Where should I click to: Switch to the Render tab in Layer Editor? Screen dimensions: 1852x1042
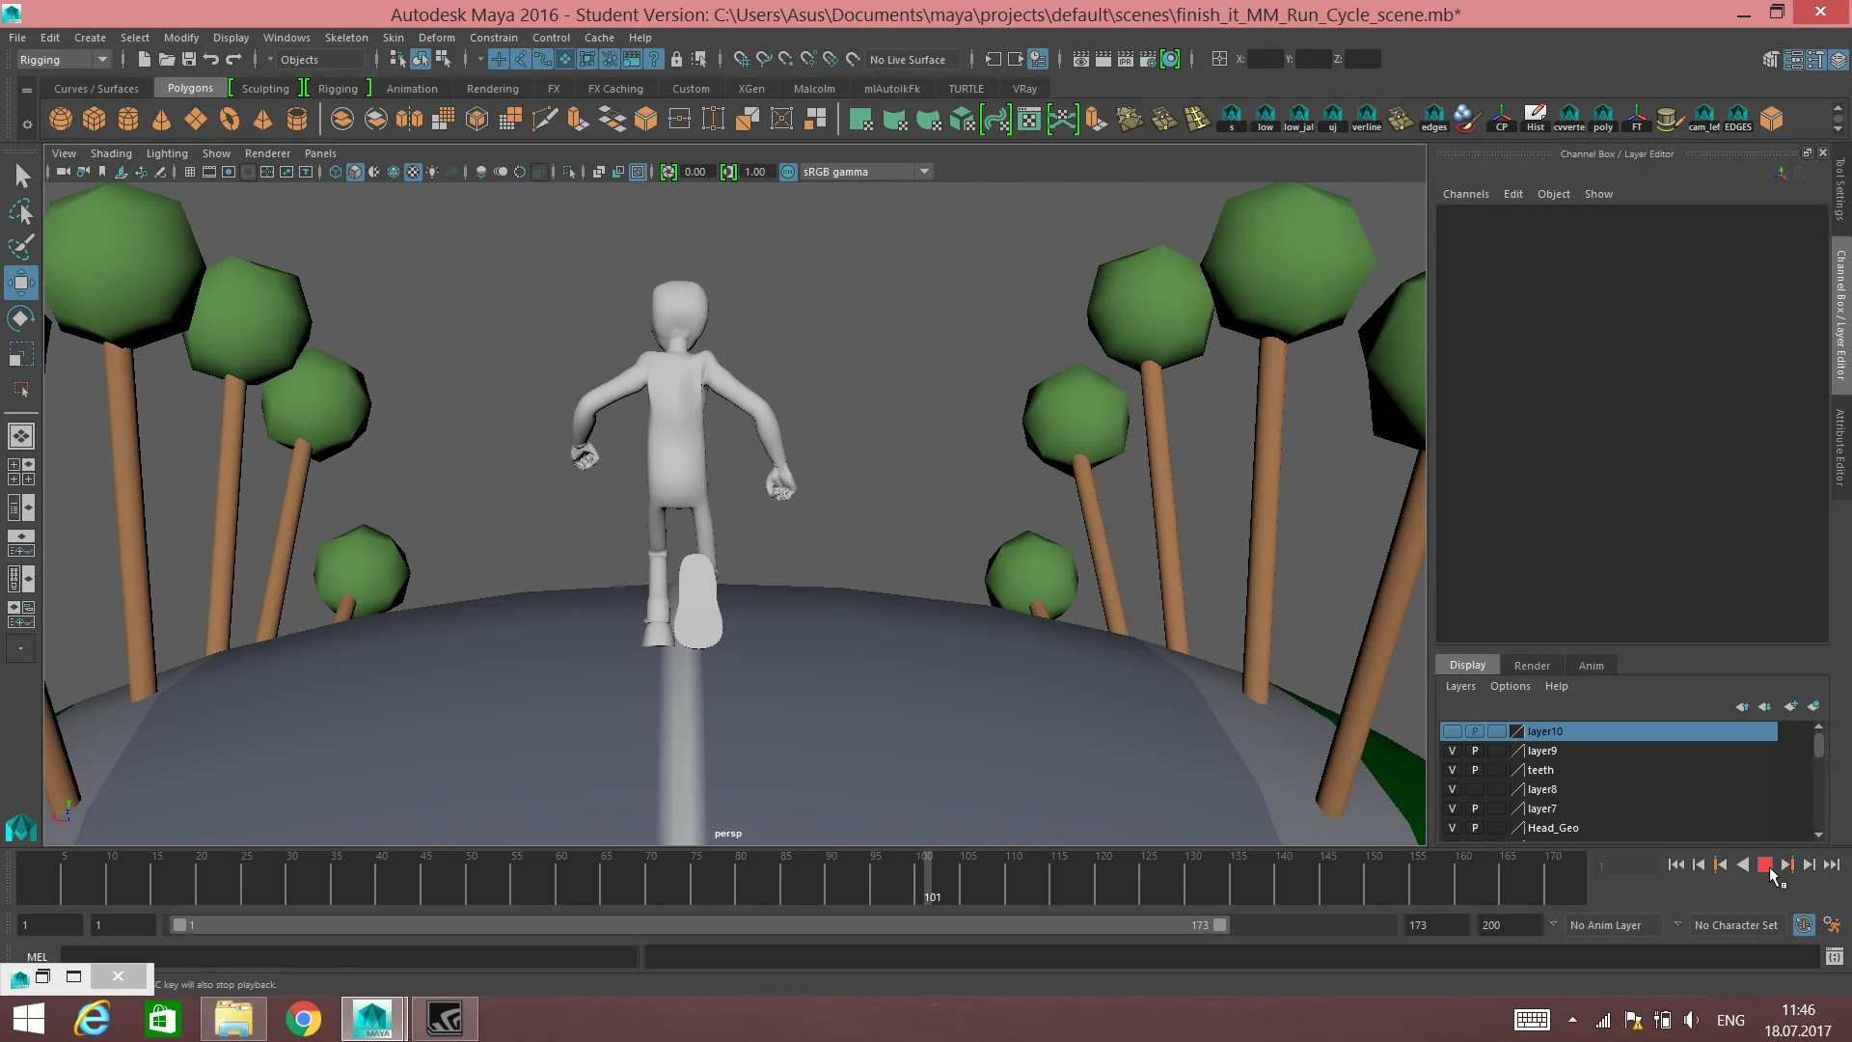coord(1533,665)
